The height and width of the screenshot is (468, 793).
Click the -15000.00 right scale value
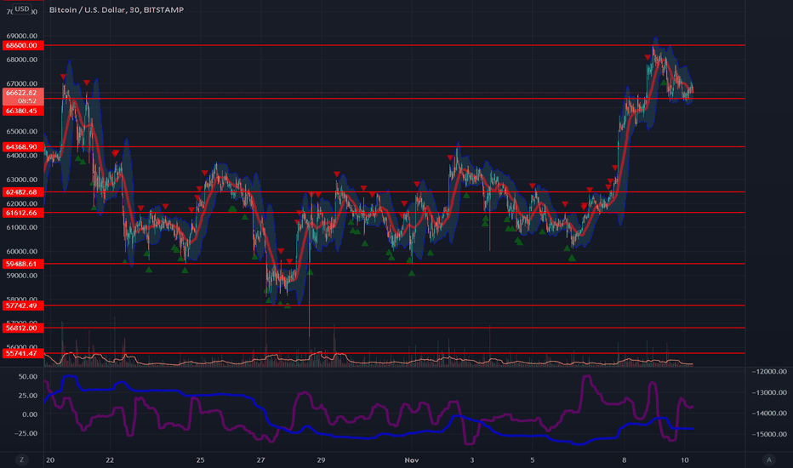[770, 435]
